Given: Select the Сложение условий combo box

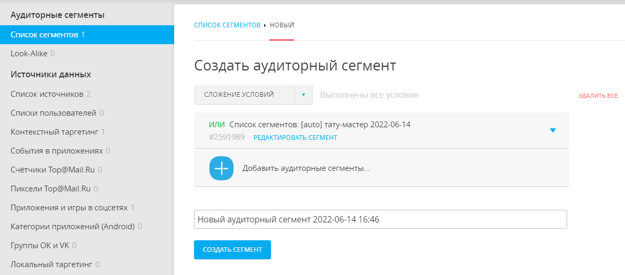Looking at the screenshot, I should click(x=245, y=95).
